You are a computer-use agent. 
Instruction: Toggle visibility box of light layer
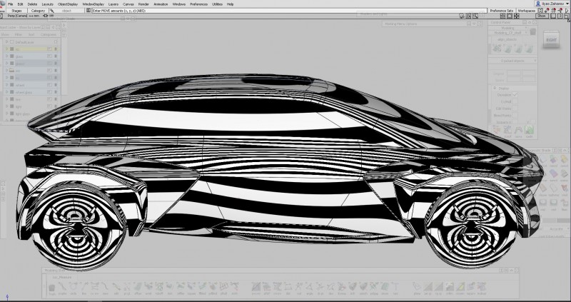pyautogui.click(x=49, y=106)
